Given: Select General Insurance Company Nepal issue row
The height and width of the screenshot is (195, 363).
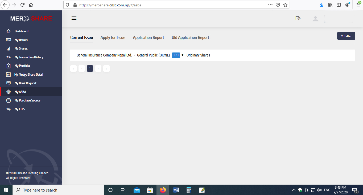Looking at the screenshot, I should (x=143, y=55).
